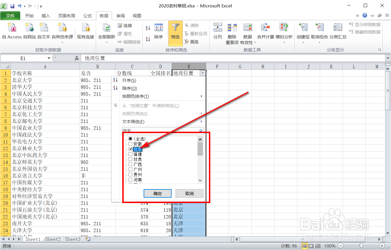Open the Sort (排序) dialog

[x=158, y=31]
